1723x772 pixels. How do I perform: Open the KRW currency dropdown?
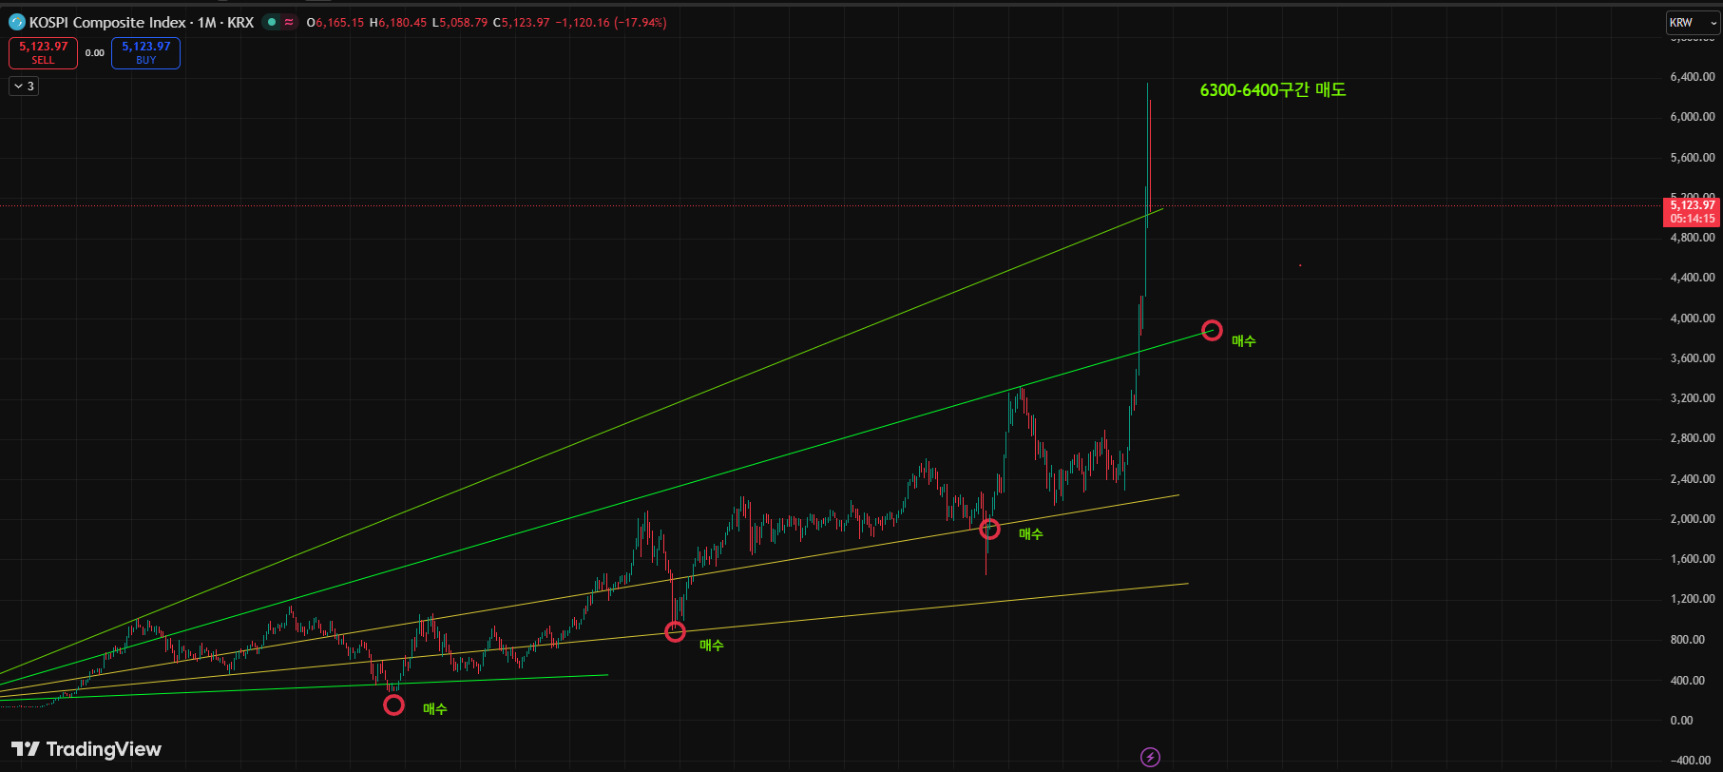coord(1693,23)
